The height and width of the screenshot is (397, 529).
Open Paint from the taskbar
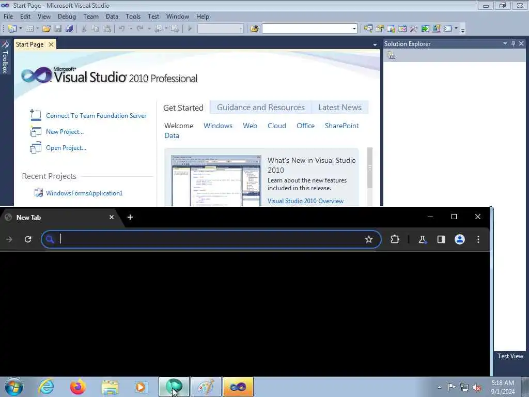click(x=206, y=387)
